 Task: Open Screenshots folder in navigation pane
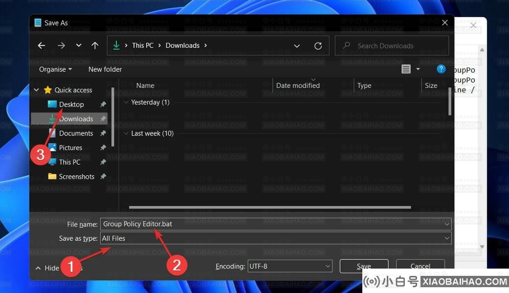coord(77,176)
